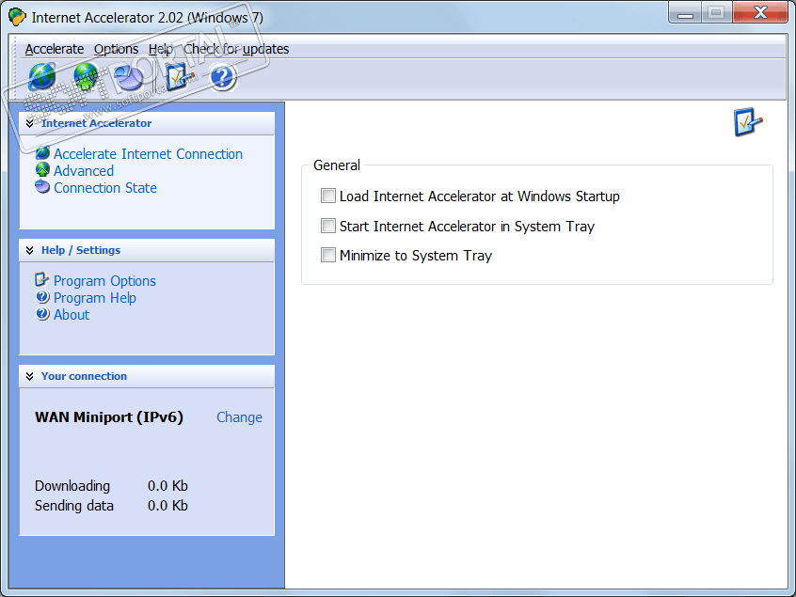796x597 pixels.
Task: Open the Options menu
Action: [x=116, y=49]
